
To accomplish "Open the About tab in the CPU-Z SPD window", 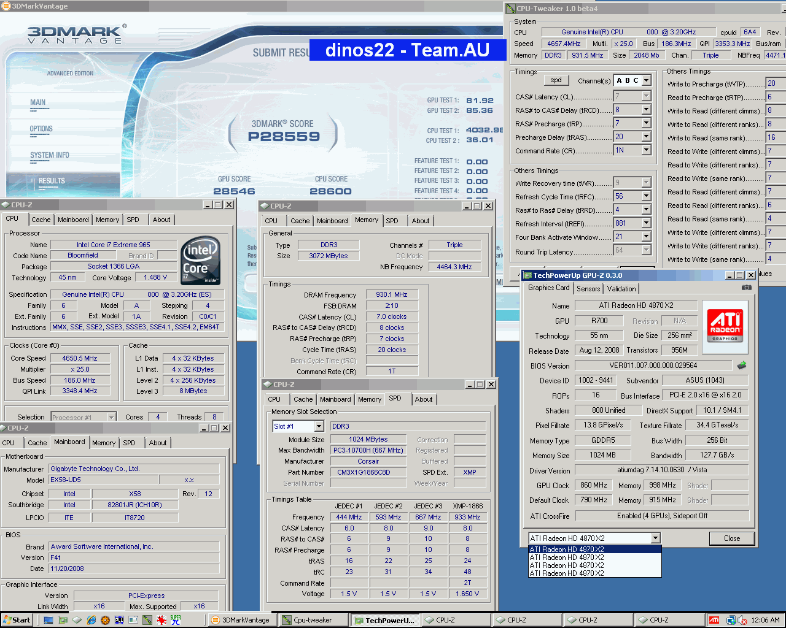I will point(424,399).
